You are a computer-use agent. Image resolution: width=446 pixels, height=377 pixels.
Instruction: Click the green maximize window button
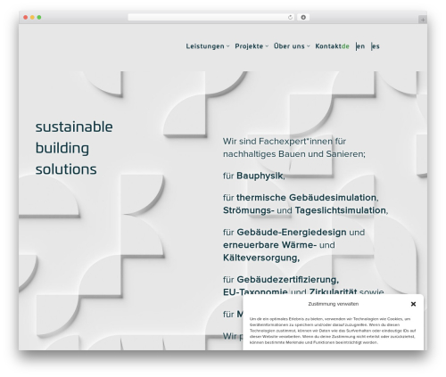[39, 17]
